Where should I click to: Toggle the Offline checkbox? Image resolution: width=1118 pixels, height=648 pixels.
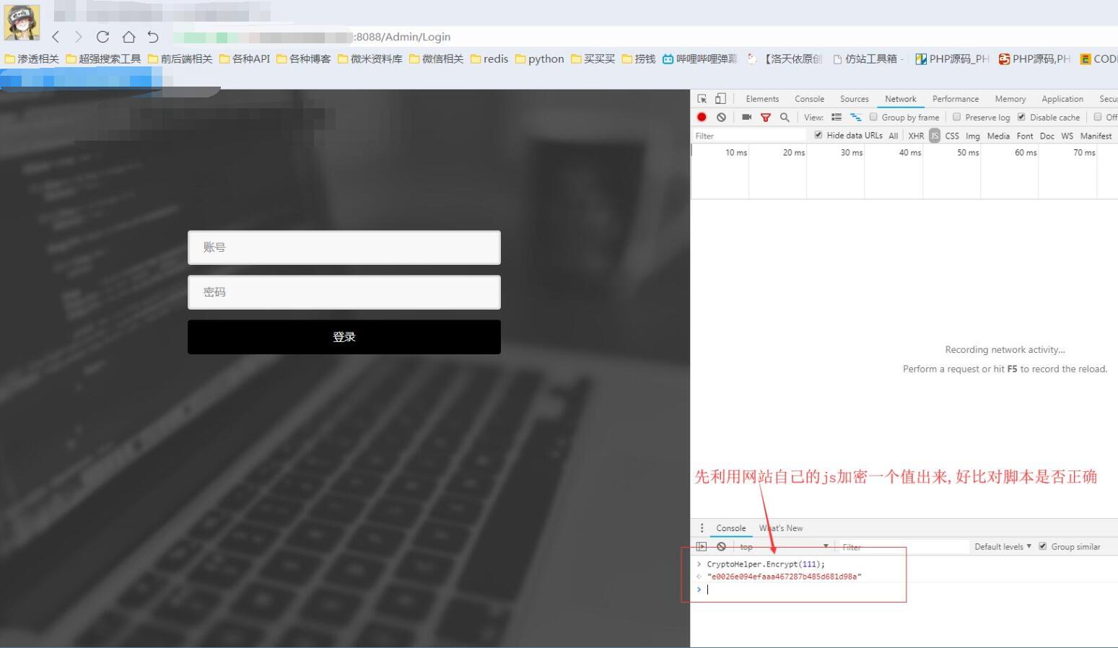pyautogui.click(x=1097, y=117)
